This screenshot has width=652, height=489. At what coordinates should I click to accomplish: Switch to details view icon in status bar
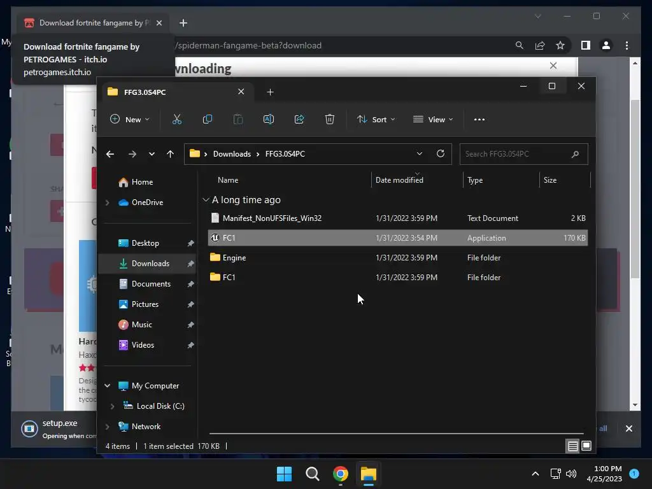click(x=572, y=446)
